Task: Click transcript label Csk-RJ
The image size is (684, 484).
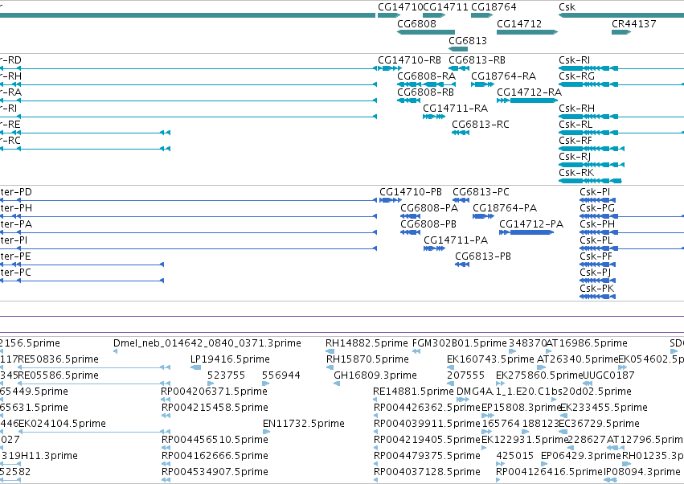Action: coord(575,157)
